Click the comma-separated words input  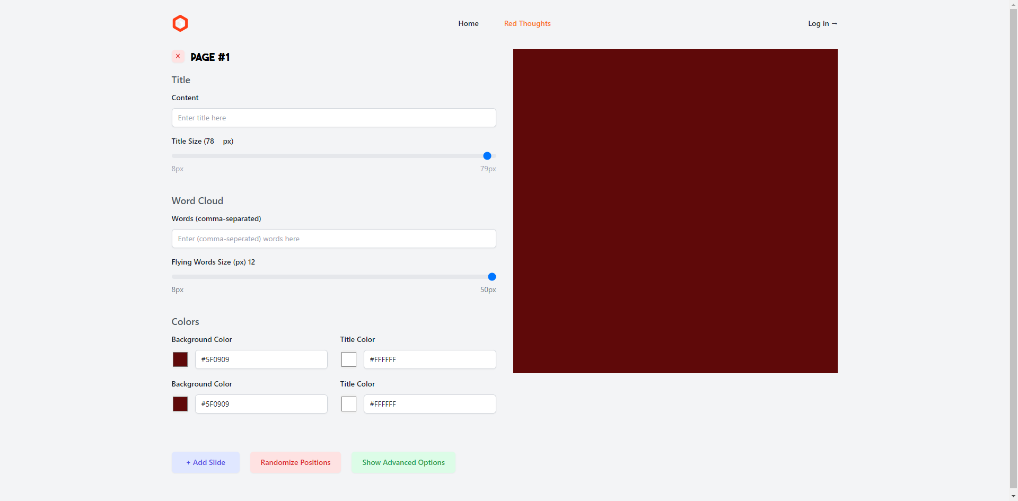[334, 238]
